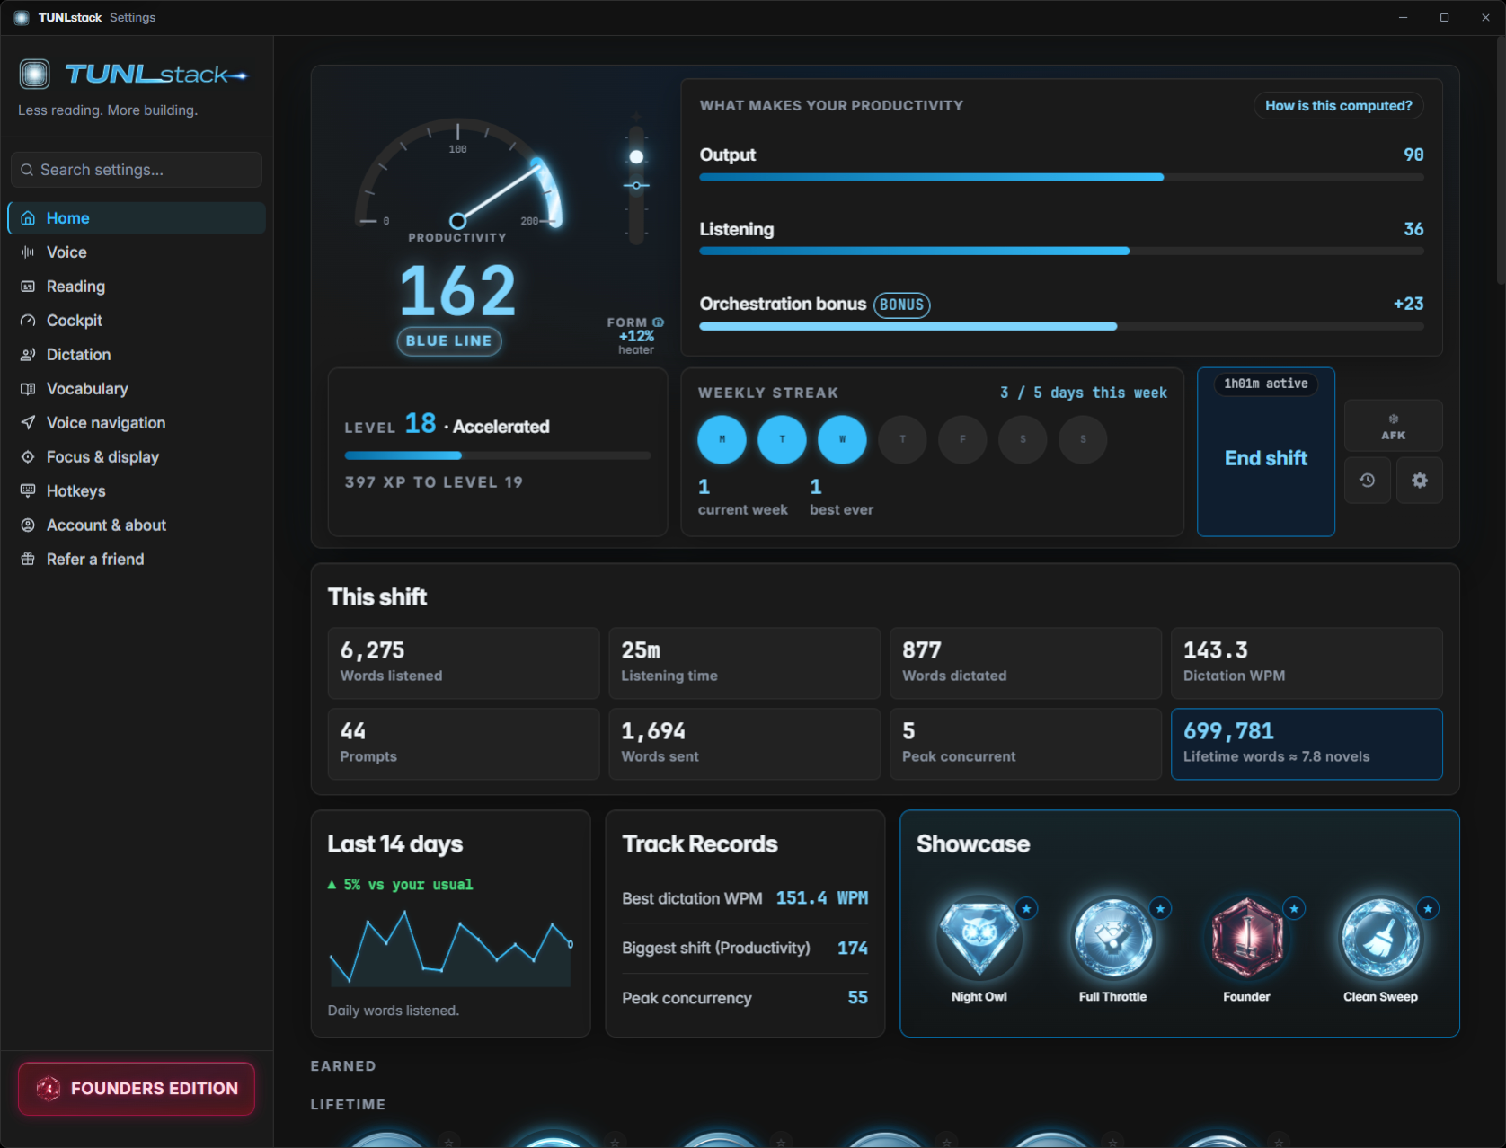Click the BONUS tag beside Orchestration bonus
The image size is (1506, 1148).
click(x=901, y=305)
